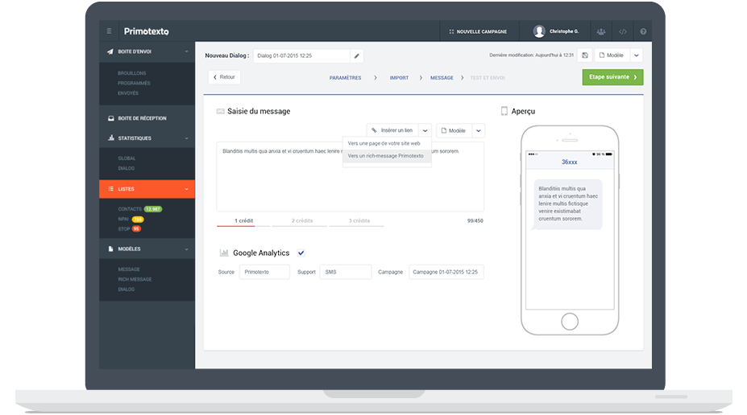
Task: Open the top Modèle dropdown arrow
Action: [637, 55]
